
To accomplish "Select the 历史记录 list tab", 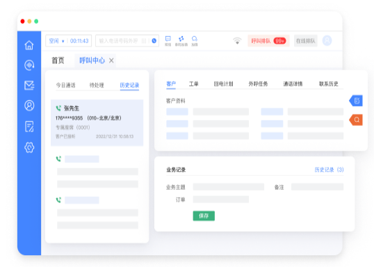I will [x=129, y=86].
